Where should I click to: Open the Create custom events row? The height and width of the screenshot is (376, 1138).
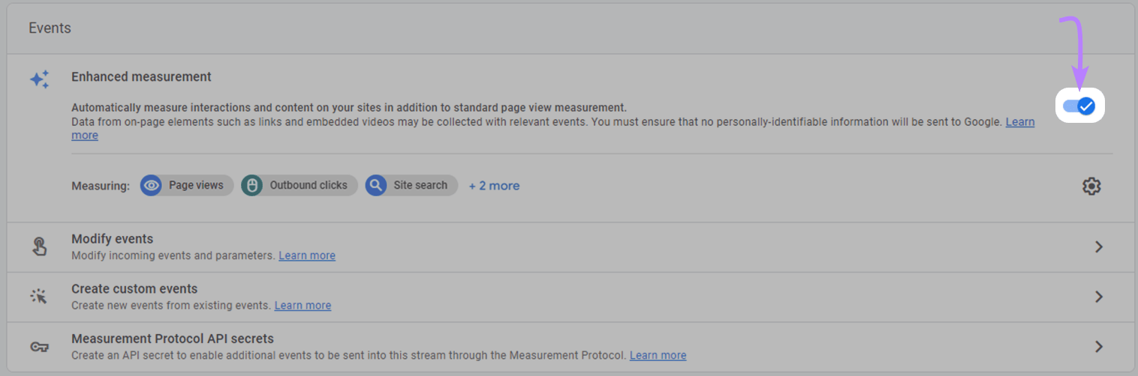pyautogui.click(x=134, y=289)
